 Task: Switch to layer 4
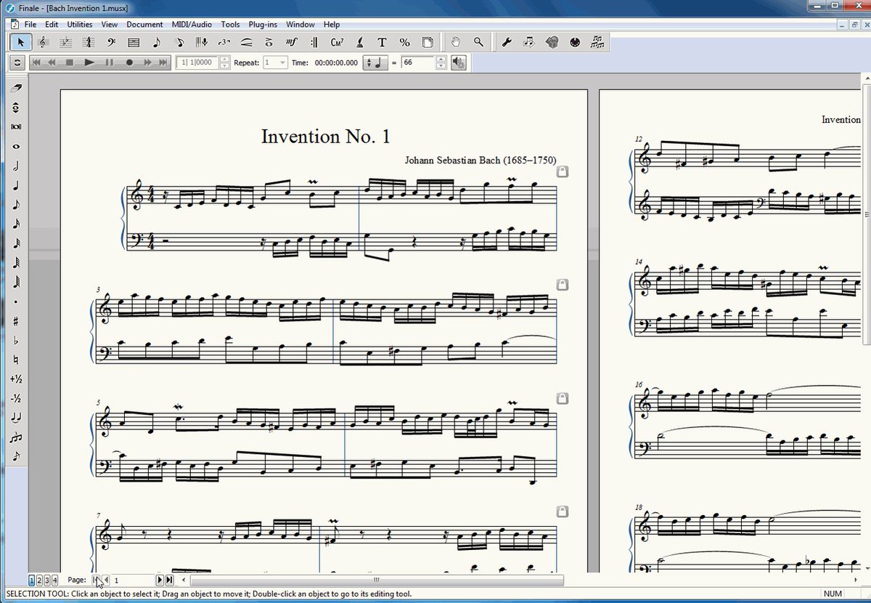54,580
